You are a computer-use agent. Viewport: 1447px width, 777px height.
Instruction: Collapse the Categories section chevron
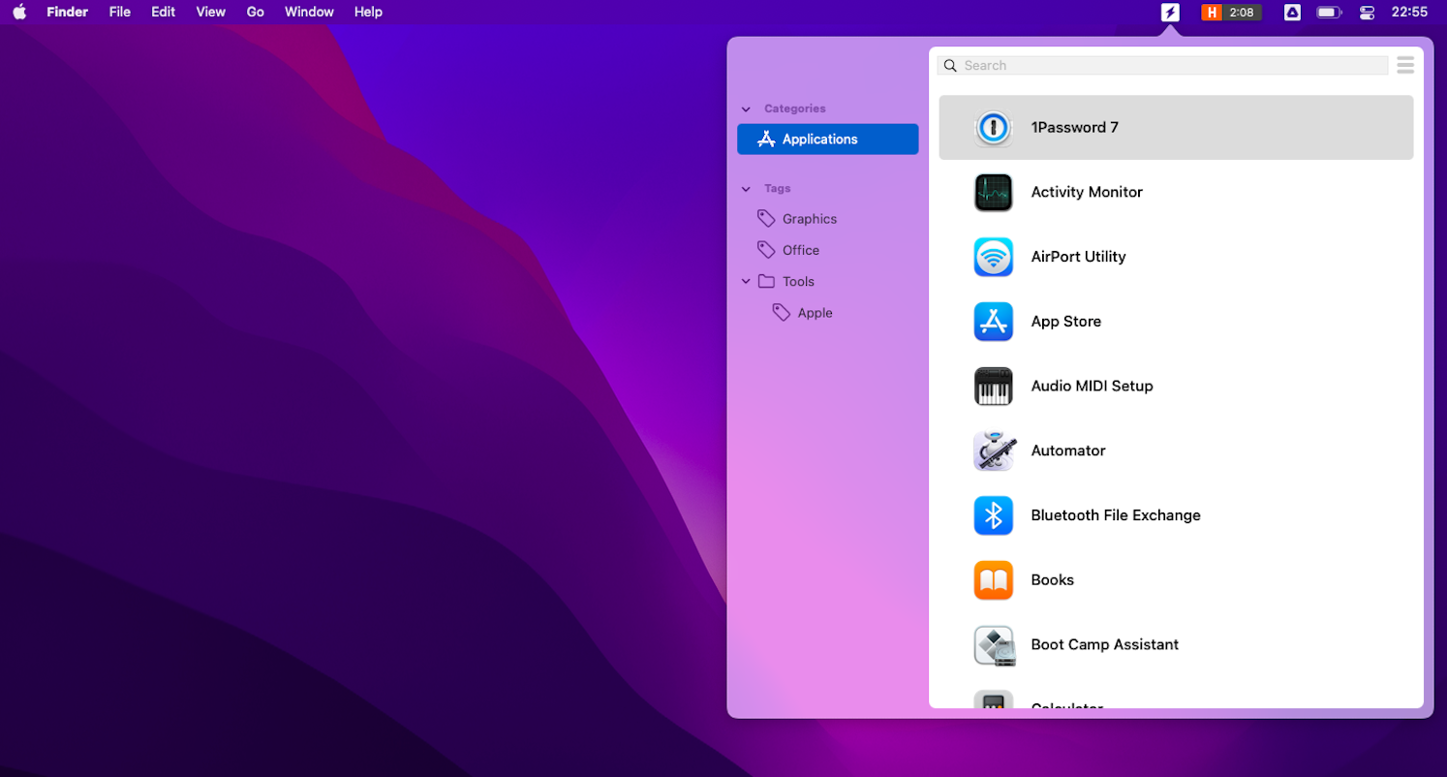pos(746,109)
